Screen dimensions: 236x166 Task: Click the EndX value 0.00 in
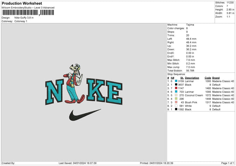[x=190, y=53]
